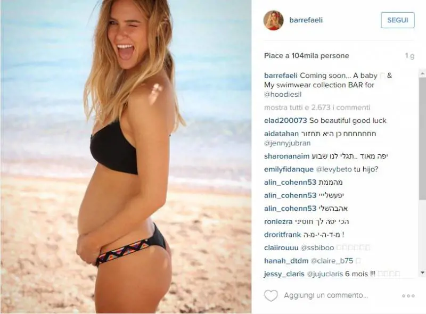Click the heart like icon
The width and height of the screenshot is (426, 314).
click(271, 295)
